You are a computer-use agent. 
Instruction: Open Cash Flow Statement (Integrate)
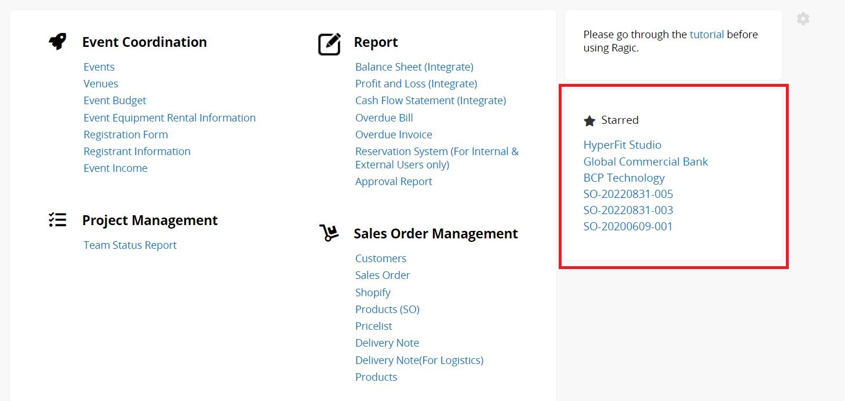431,101
